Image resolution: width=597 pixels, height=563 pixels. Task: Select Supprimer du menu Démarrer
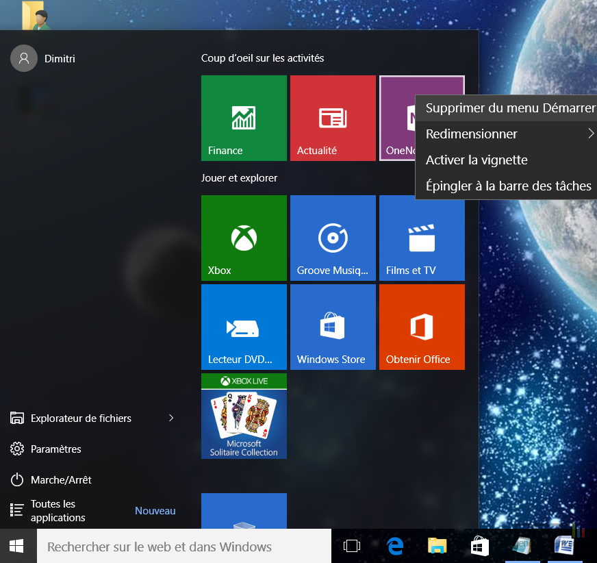[x=506, y=108]
